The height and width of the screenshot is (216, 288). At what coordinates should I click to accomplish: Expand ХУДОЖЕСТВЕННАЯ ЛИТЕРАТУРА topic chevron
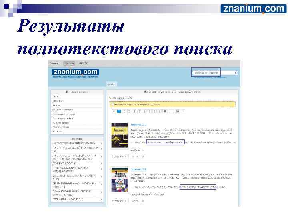pyautogui.click(x=101, y=144)
